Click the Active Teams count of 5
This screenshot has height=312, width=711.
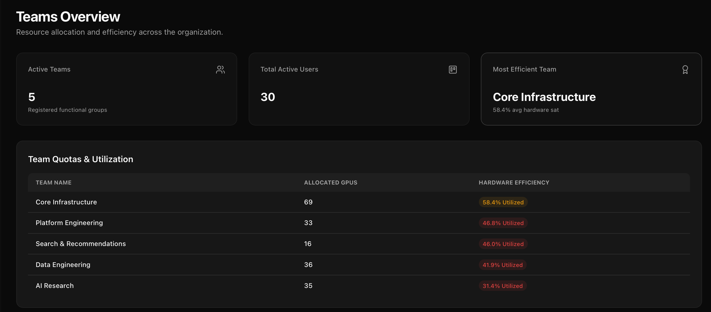pos(32,97)
